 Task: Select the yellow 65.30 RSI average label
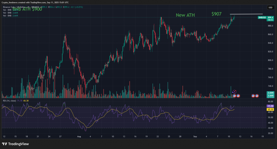(270, 110)
